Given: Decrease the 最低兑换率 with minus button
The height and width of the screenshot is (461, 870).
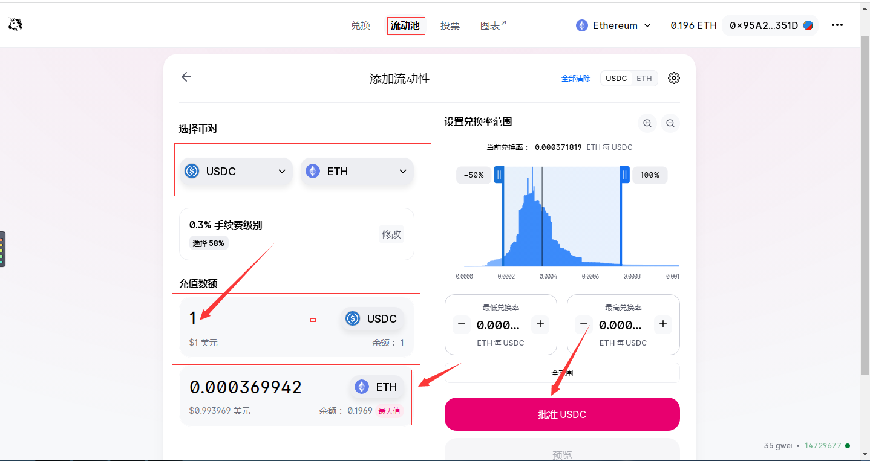Looking at the screenshot, I should click(x=462, y=324).
